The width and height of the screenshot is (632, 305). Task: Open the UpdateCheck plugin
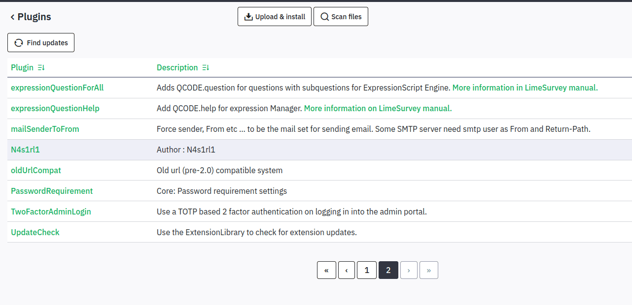point(35,232)
